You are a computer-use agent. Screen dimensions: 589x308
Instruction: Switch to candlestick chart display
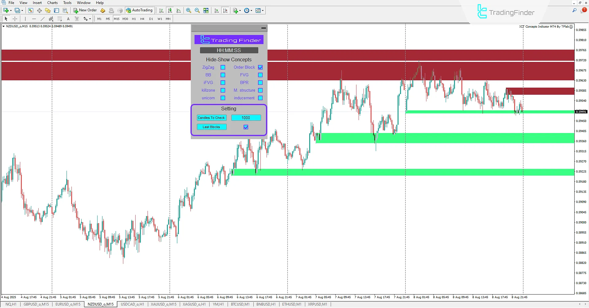click(170, 10)
